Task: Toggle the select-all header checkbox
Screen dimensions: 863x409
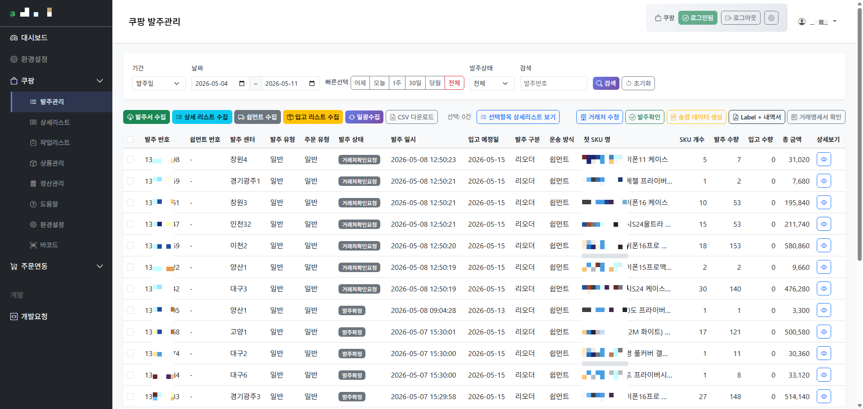Action: click(130, 140)
